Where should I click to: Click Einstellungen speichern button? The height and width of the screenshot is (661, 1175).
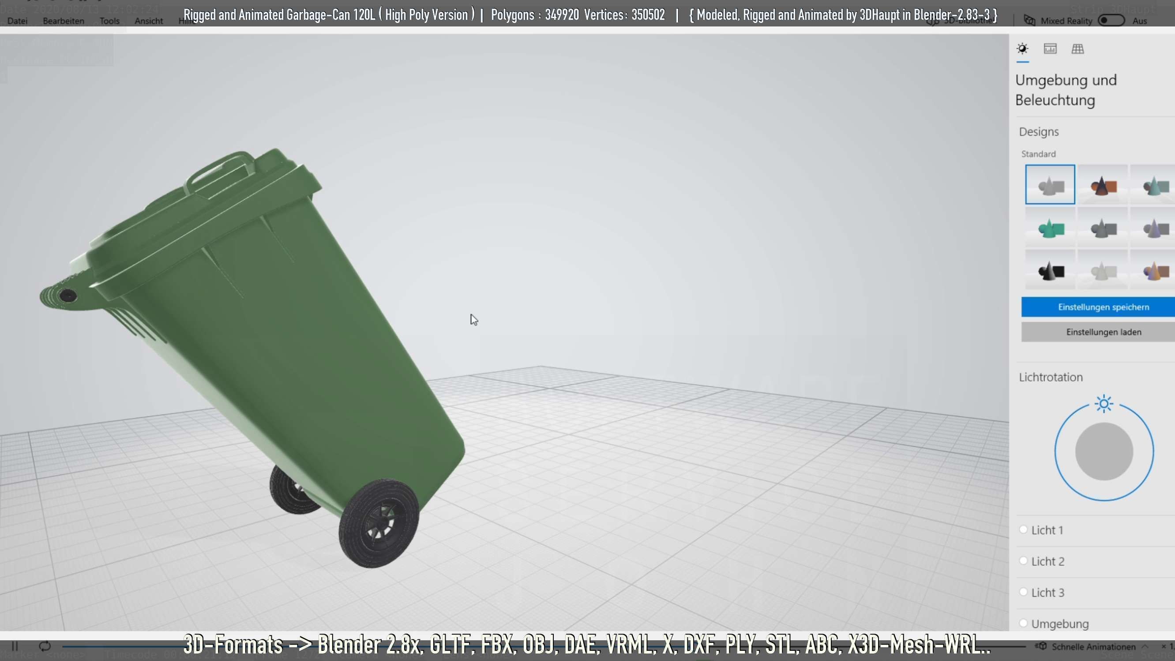[1098, 307]
